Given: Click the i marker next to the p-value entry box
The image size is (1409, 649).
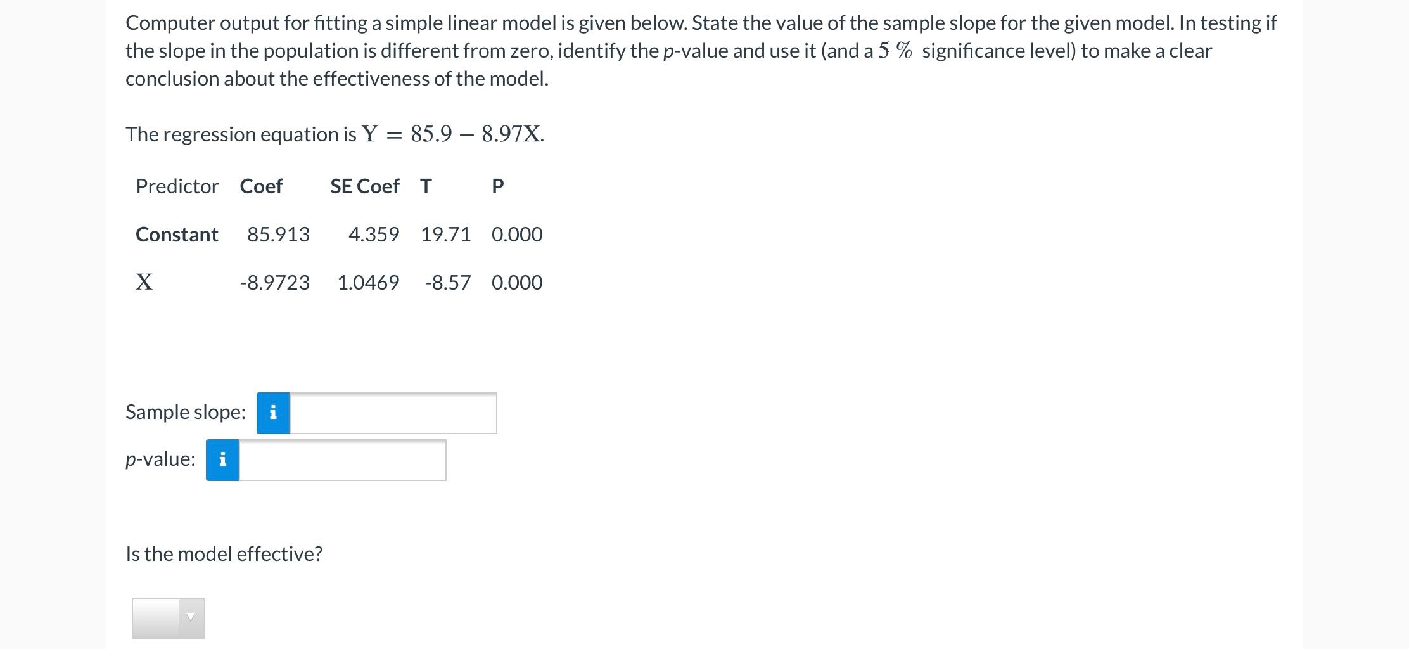Looking at the screenshot, I should coord(222,461).
